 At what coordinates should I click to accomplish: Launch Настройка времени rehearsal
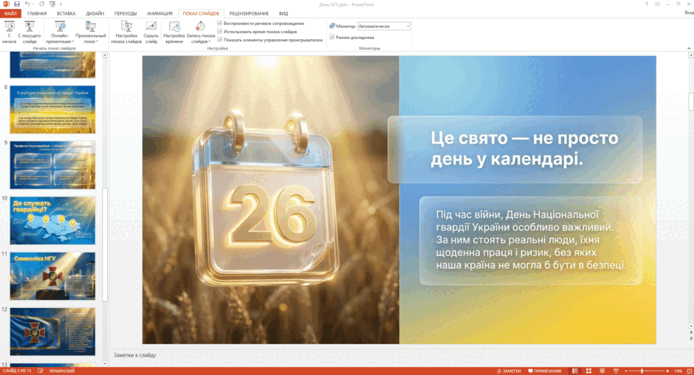pyautogui.click(x=174, y=32)
